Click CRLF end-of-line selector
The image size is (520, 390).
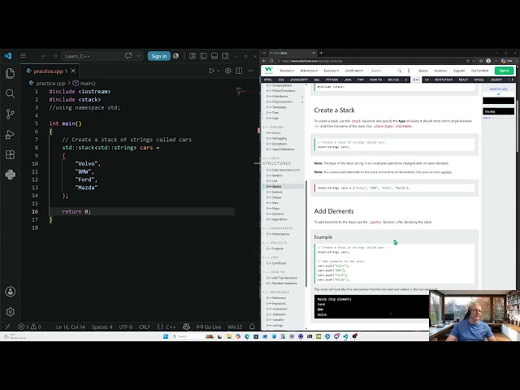point(145,327)
